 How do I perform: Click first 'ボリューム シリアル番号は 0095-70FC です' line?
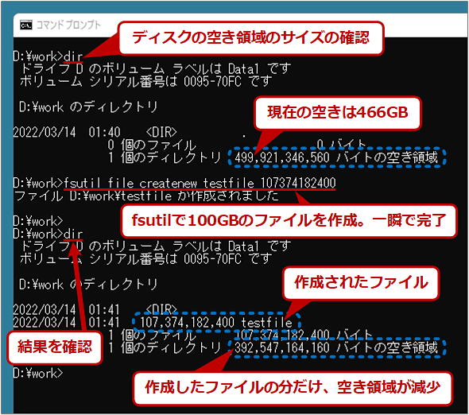[146, 81]
